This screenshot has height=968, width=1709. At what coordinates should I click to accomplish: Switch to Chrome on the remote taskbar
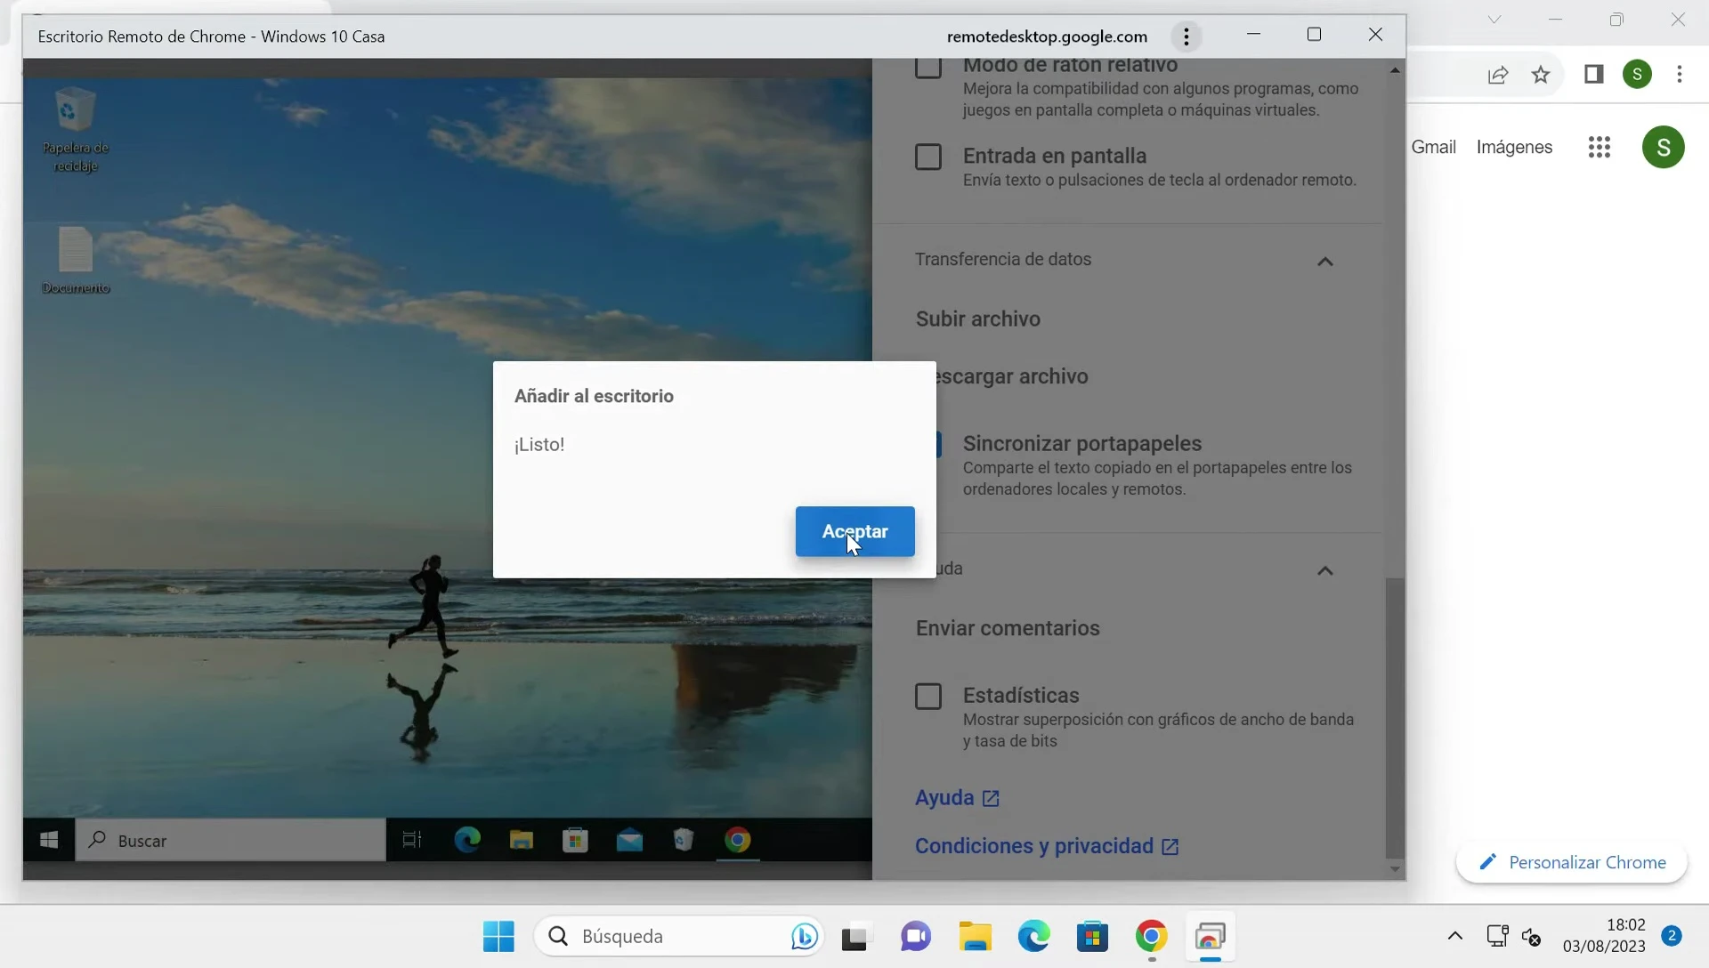tap(737, 840)
